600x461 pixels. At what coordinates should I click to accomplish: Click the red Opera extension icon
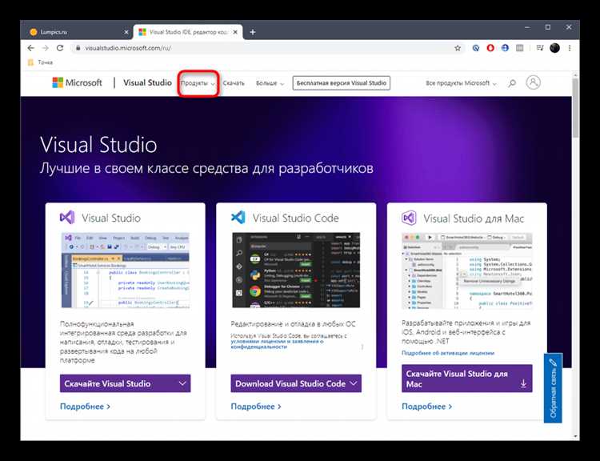pyautogui.click(x=490, y=48)
